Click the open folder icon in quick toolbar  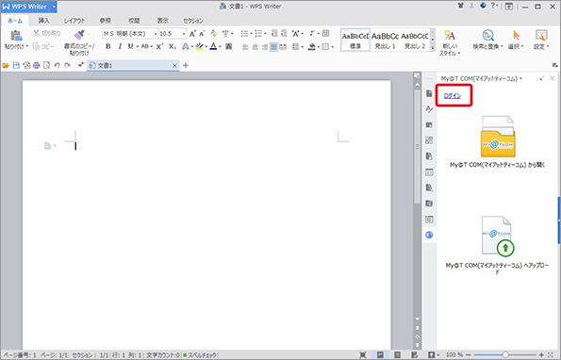point(6,65)
